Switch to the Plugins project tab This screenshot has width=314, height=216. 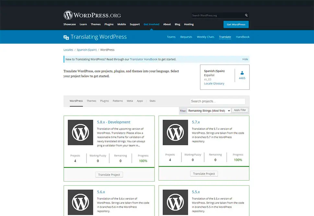(104, 101)
